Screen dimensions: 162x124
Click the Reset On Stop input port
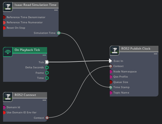click(4, 28)
